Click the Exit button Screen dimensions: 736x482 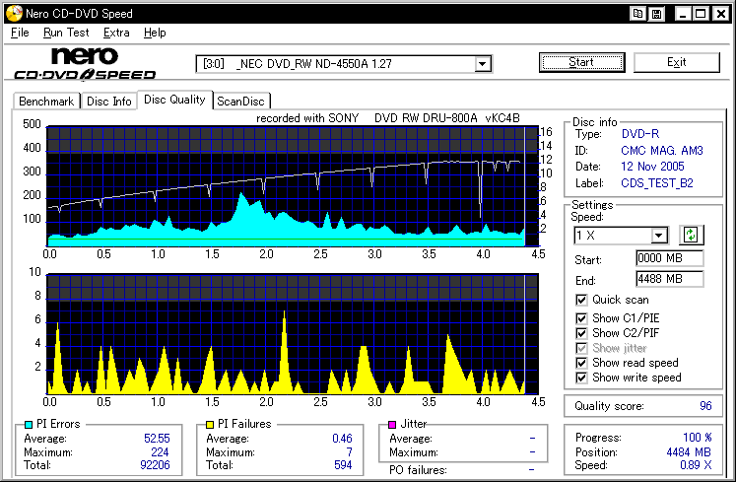pos(676,62)
